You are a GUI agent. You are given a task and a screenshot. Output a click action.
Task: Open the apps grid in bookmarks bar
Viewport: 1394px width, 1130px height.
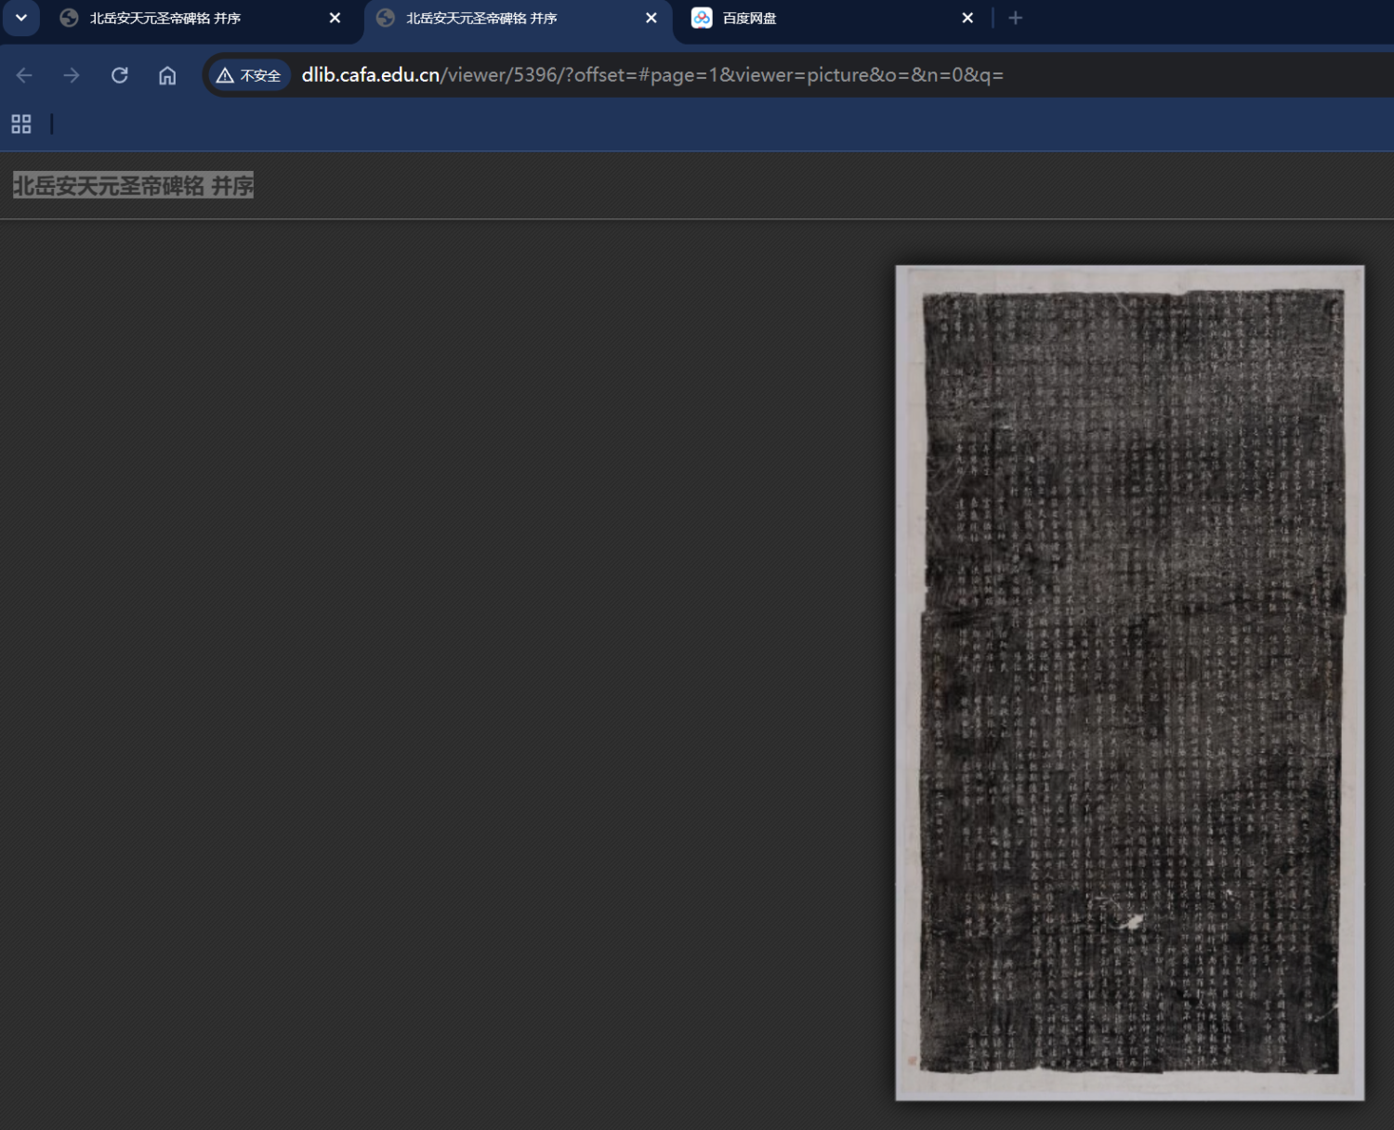[x=21, y=124]
